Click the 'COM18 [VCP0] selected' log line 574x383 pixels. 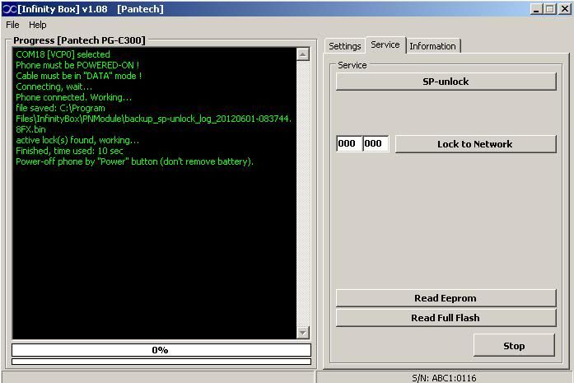[63, 54]
